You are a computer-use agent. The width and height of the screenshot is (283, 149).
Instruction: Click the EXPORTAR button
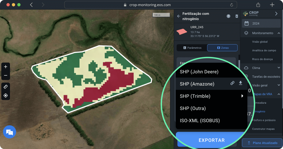click(211, 140)
